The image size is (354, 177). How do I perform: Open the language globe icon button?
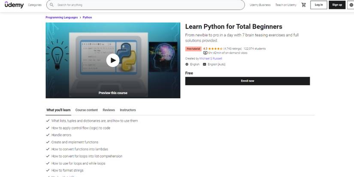click(351, 5)
